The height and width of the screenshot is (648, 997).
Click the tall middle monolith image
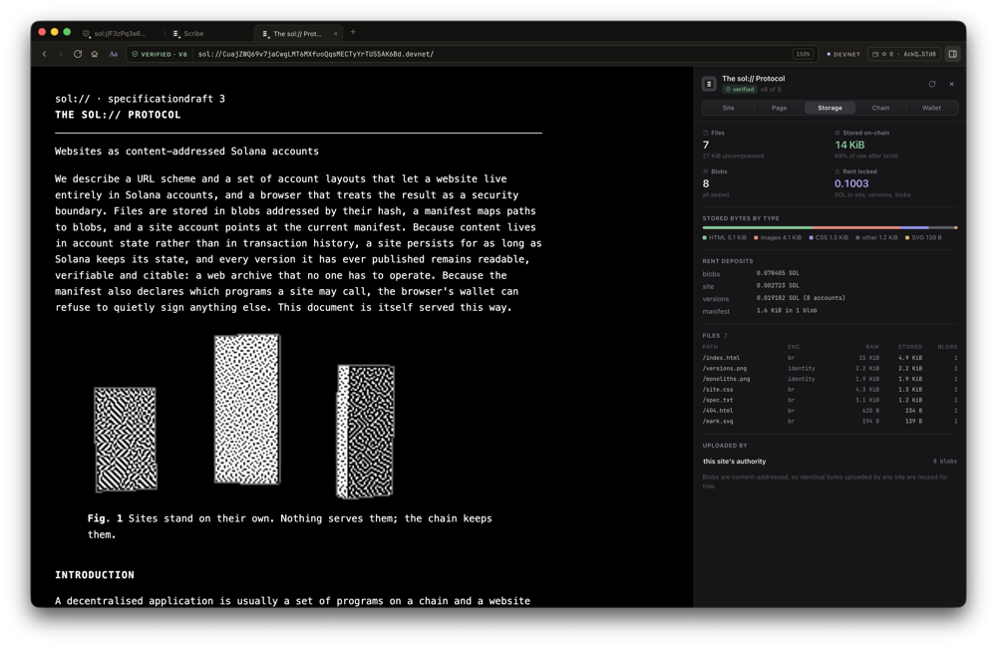click(247, 409)
